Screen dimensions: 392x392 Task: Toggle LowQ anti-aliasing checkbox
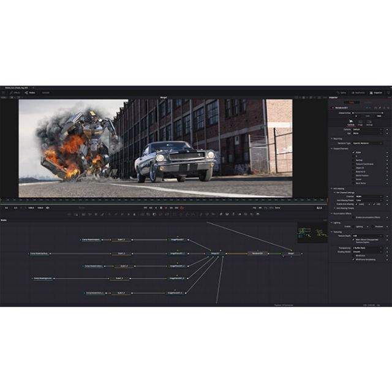click(x=356, y=204)
